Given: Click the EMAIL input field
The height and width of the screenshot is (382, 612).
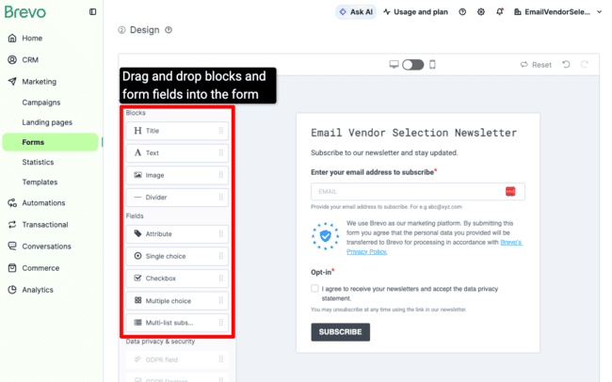Looking at the screenshot, I should pos(418,192).
